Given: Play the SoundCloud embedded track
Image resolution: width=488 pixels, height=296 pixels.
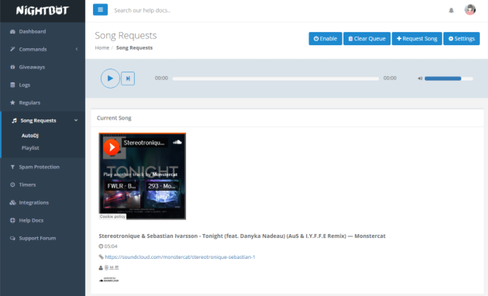Looking at the screenshot, I should [112, 147].
